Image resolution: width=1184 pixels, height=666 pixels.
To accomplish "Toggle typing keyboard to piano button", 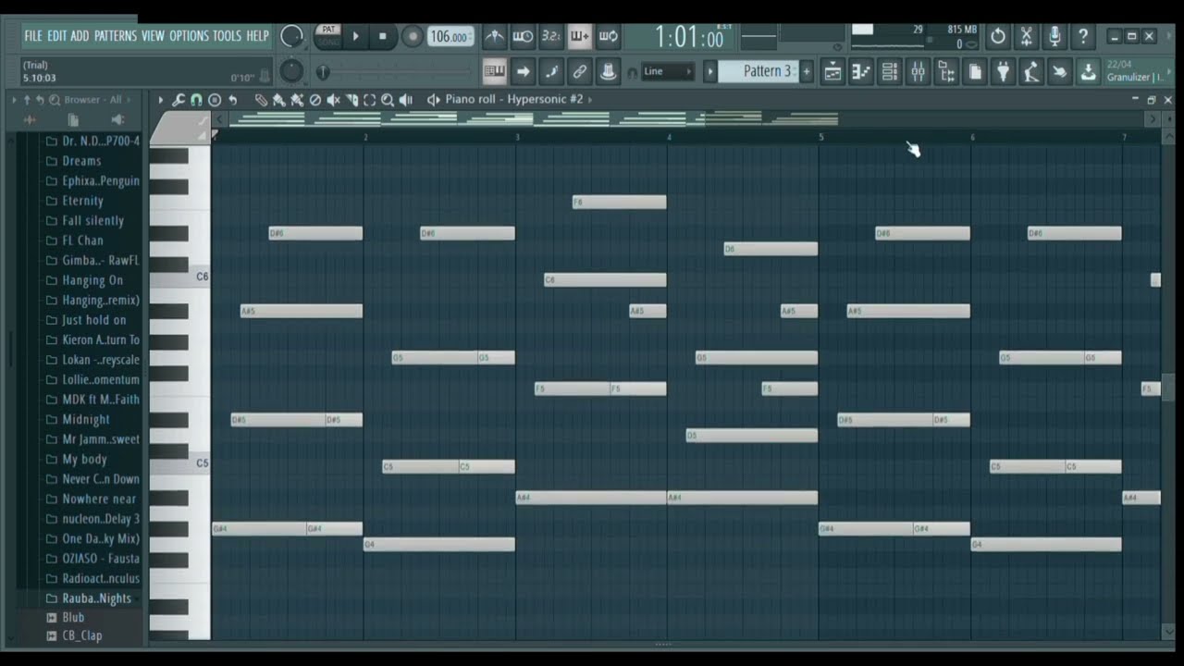I will point(495,71).
